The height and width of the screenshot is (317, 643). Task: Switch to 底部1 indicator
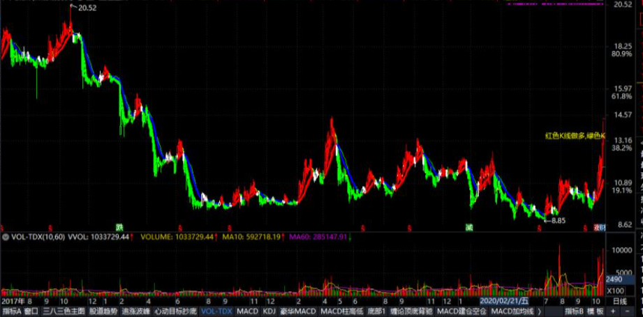coord(377,311)
